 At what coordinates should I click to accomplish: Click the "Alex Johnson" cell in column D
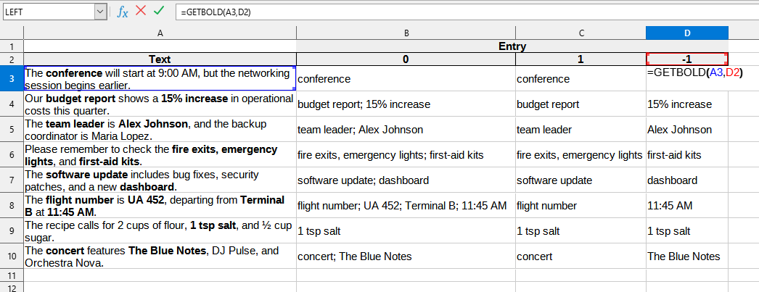pos(686,130)
